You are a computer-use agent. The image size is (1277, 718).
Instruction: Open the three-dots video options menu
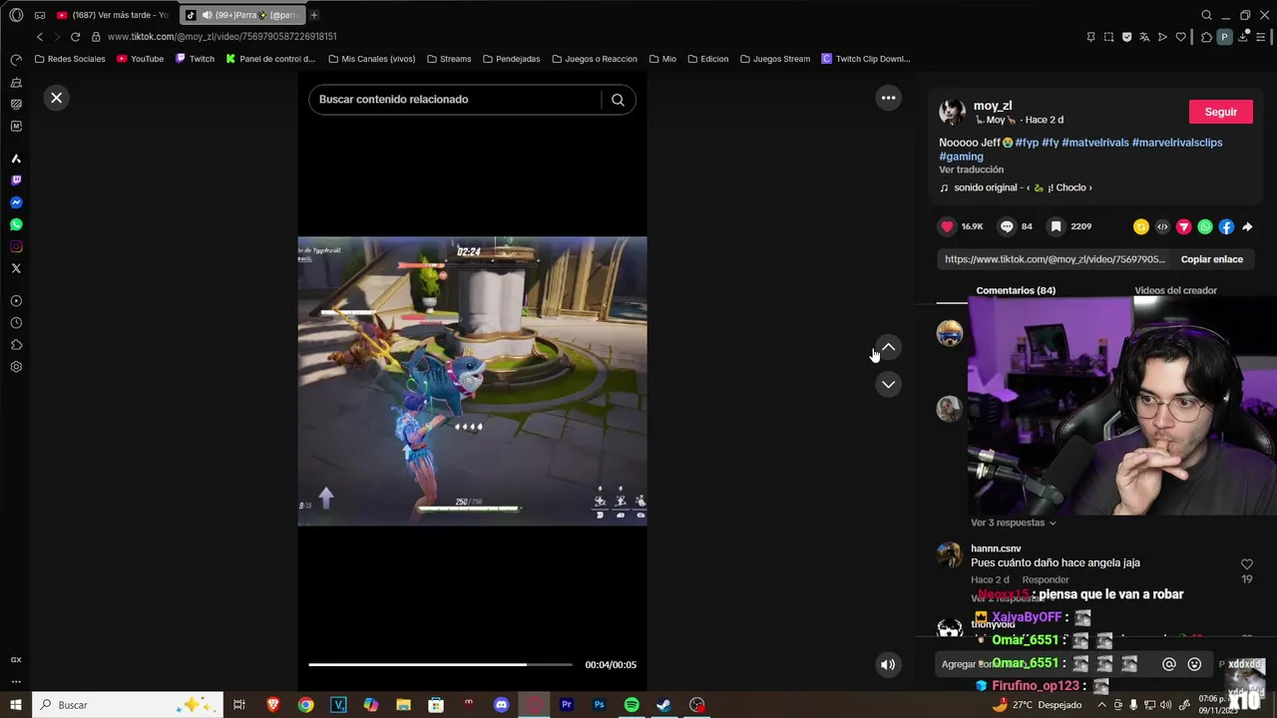888,98
